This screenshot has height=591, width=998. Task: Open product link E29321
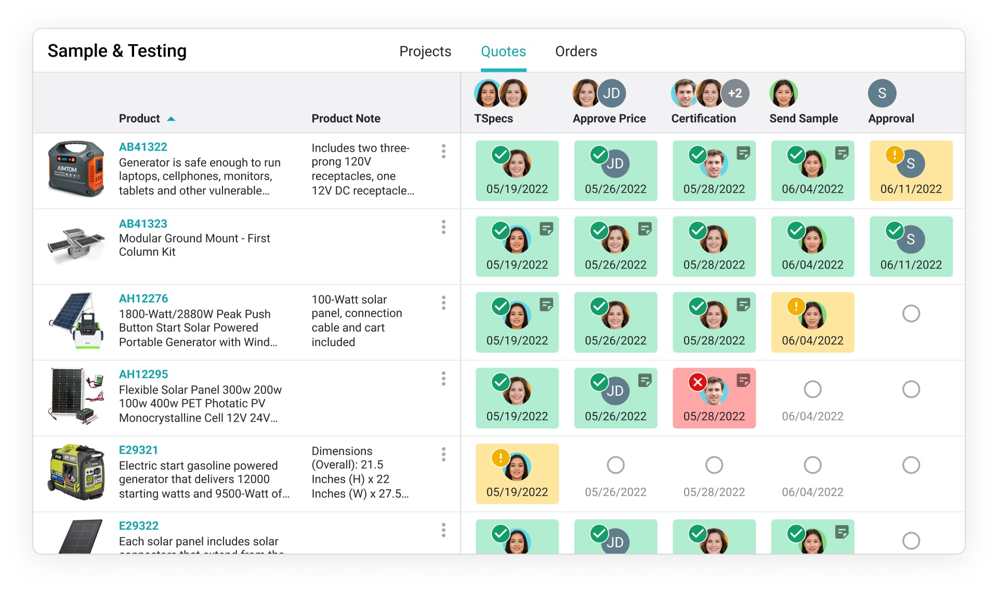(138, 450)
